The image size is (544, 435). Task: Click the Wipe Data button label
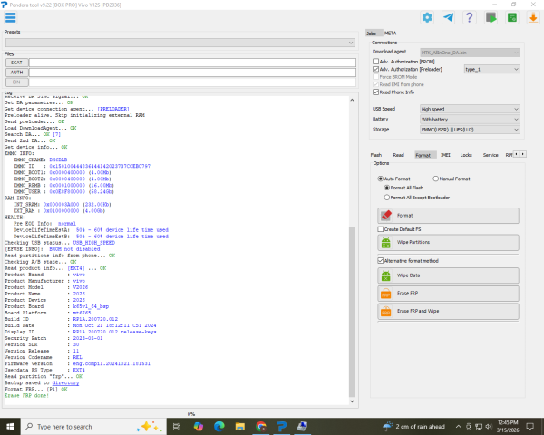pos(408,275)
